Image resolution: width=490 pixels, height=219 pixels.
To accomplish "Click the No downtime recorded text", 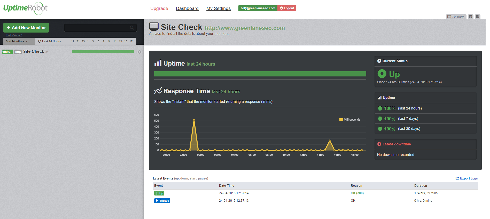I will [x=396, y=155].
